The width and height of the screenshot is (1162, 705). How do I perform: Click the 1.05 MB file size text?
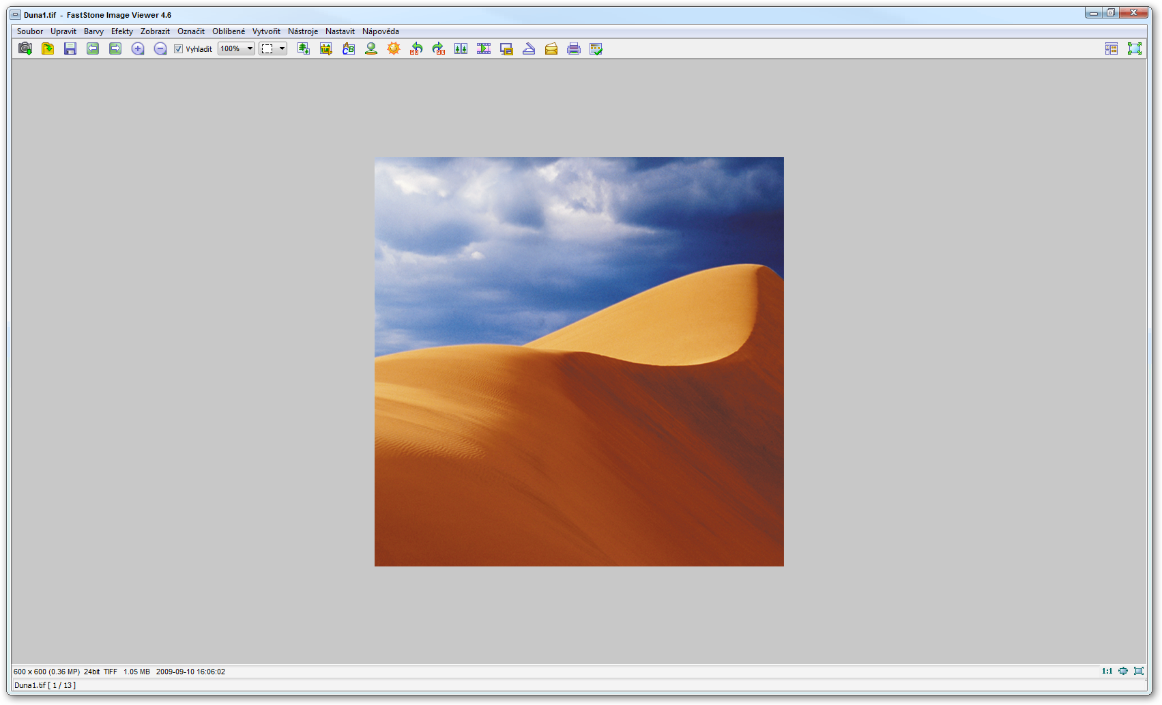136,672
